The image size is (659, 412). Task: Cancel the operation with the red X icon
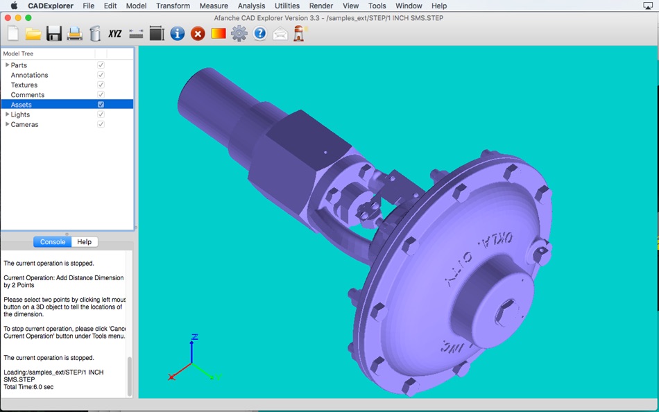pos(198,33)
